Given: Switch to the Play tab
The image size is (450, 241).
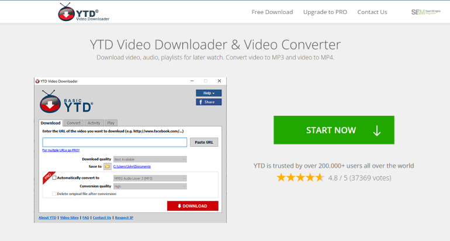Looking at the screenshot, I should pos(111,123).
